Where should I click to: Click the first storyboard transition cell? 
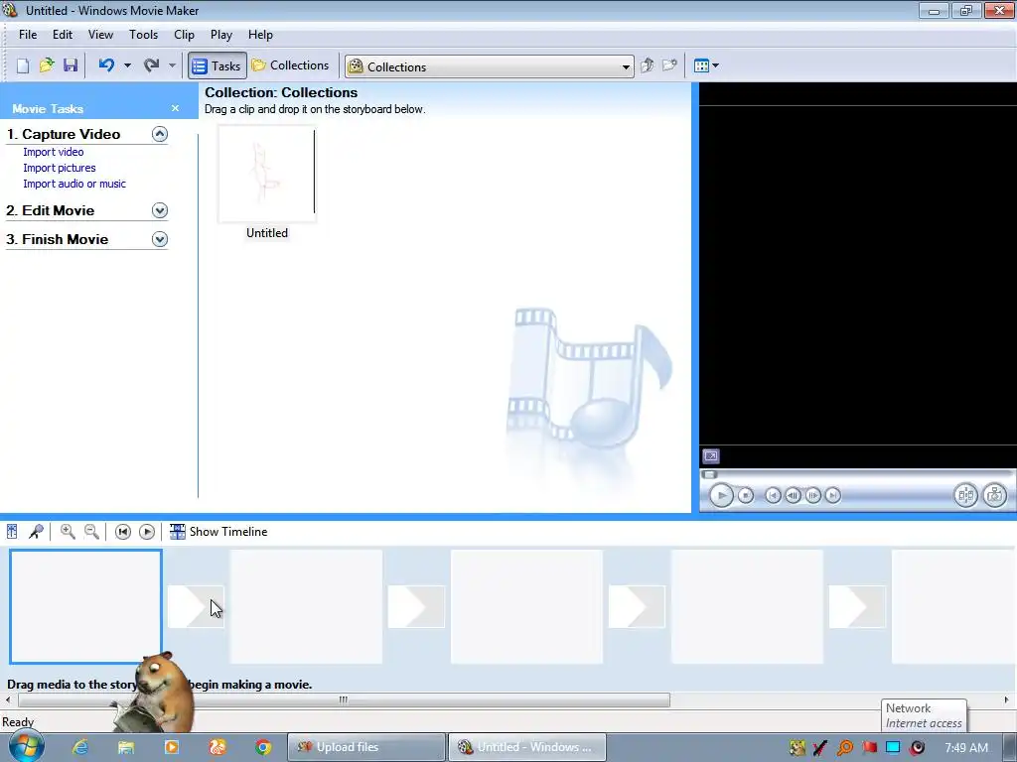click(196, 606)
